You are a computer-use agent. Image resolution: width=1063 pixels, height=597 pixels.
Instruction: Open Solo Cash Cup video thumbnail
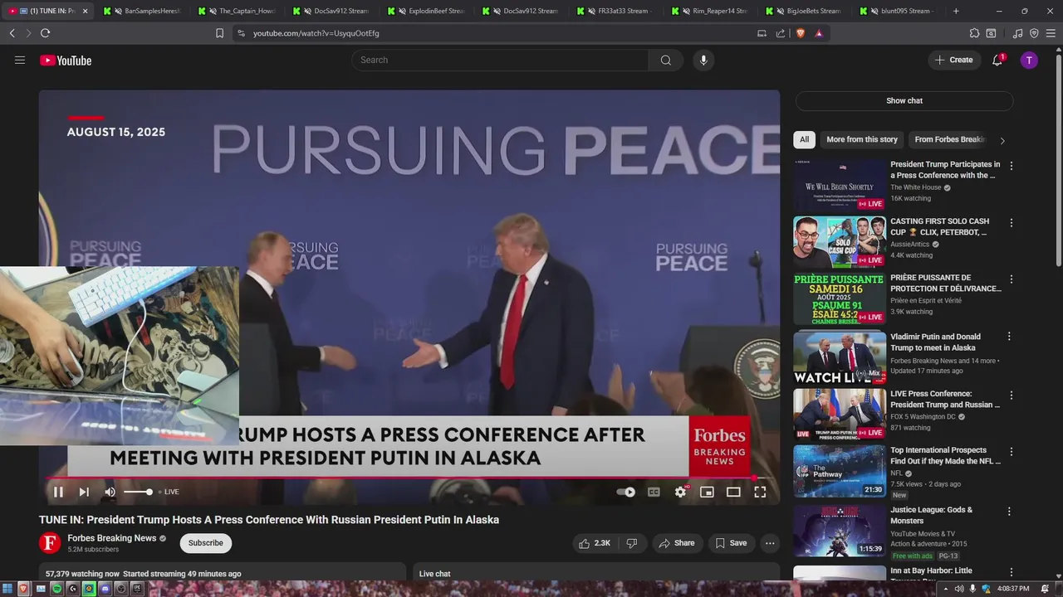pos(840,242)
